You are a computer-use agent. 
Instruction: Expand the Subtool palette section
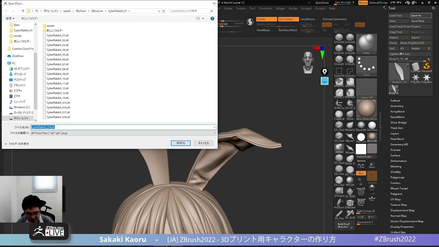point(395,101)
